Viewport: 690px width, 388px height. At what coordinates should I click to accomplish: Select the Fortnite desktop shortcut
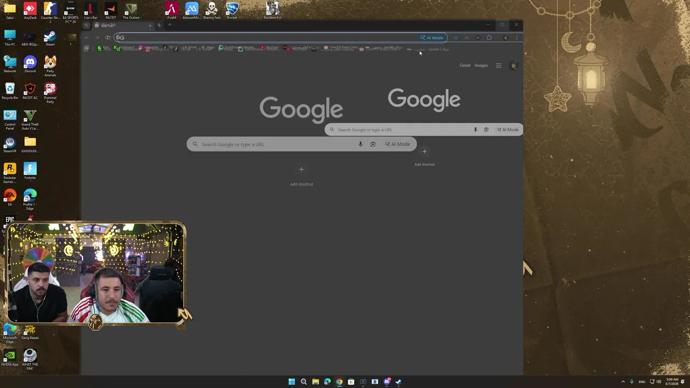30,171
